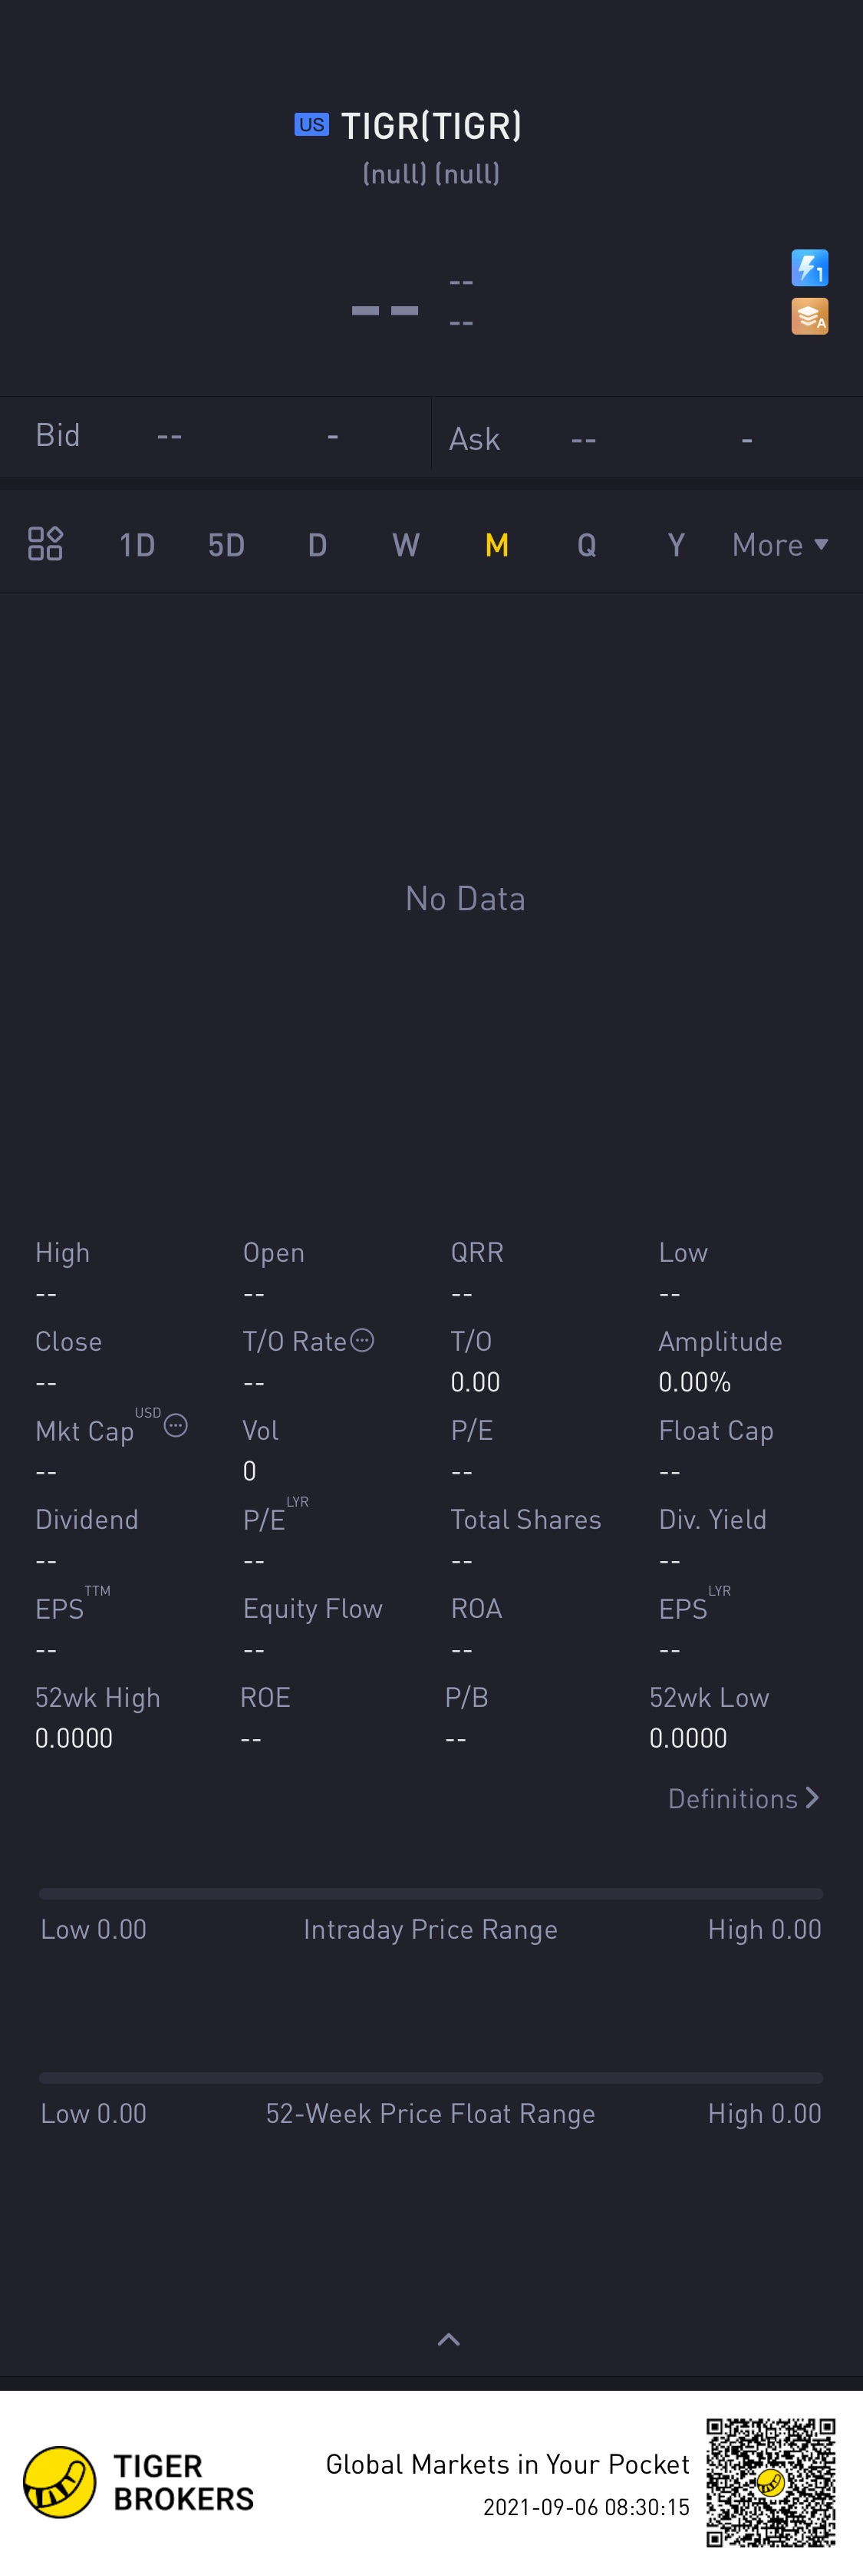
Task: Tap the orange stacked-layers icon
Action: pyautogui.click(x=809, y=317)
